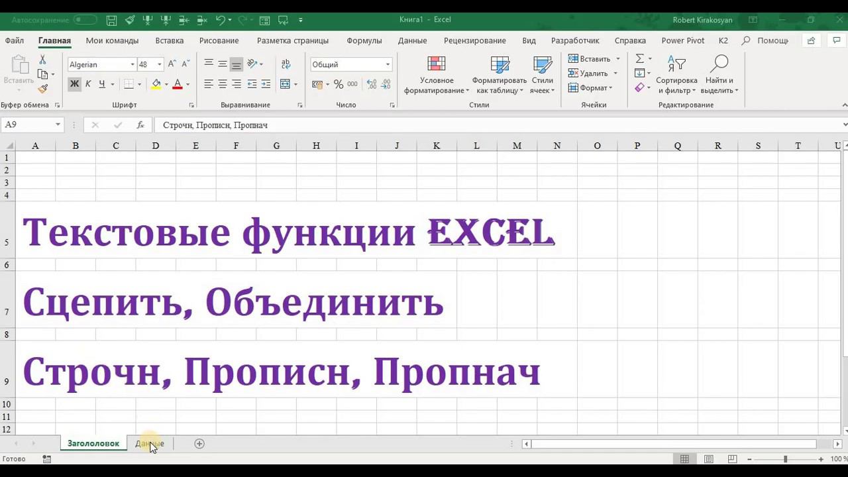Open the Данные sheet tab
Image resolution: width=848 pixels, height=477 pixels.
point(150,444)
